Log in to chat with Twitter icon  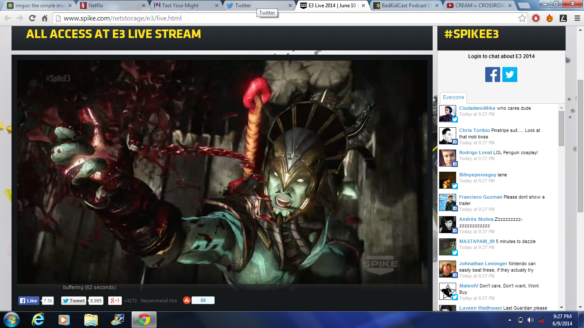click(x=510, y=74)
